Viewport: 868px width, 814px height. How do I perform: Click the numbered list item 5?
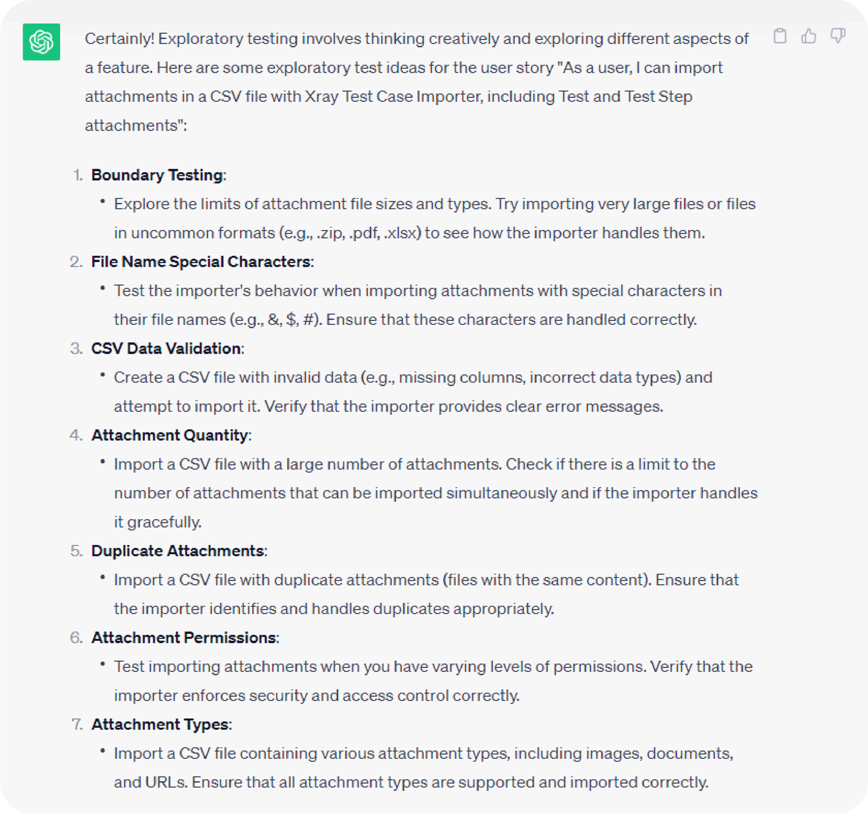coord(77,550)
